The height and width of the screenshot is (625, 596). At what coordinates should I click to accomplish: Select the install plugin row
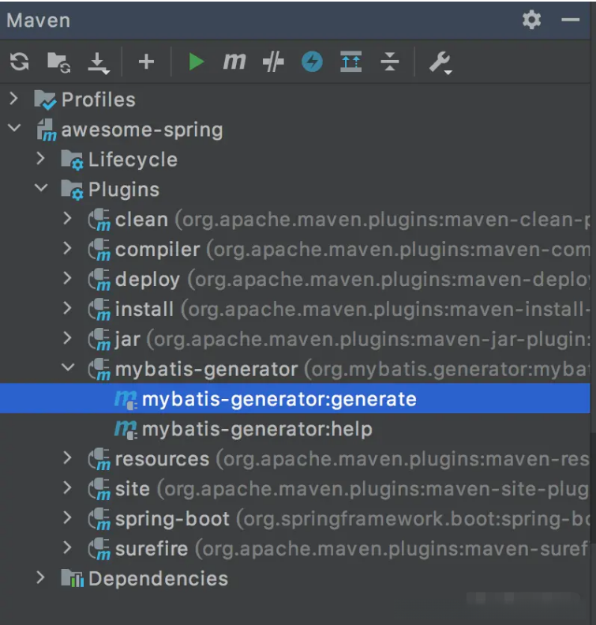[295, 309]
